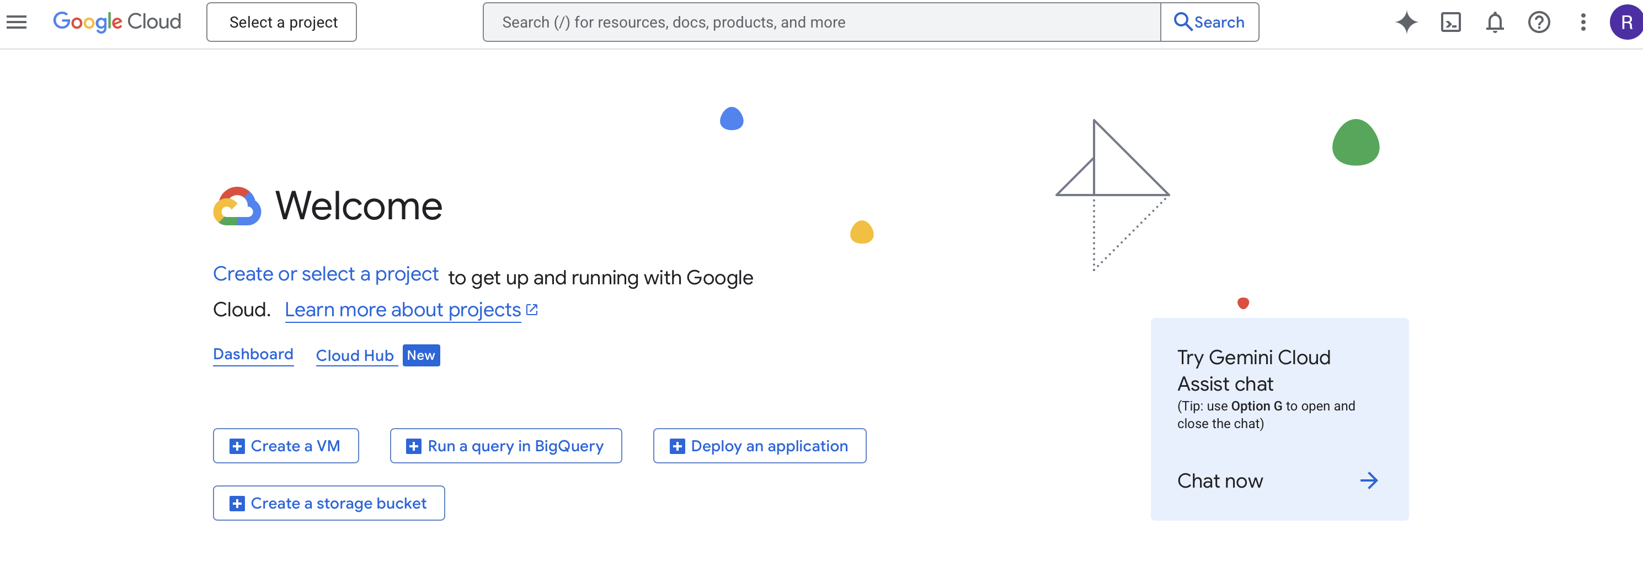Open the account profile avatar
The height and width of the screenshot is (562, 1643).
[x=1625, y=21]
